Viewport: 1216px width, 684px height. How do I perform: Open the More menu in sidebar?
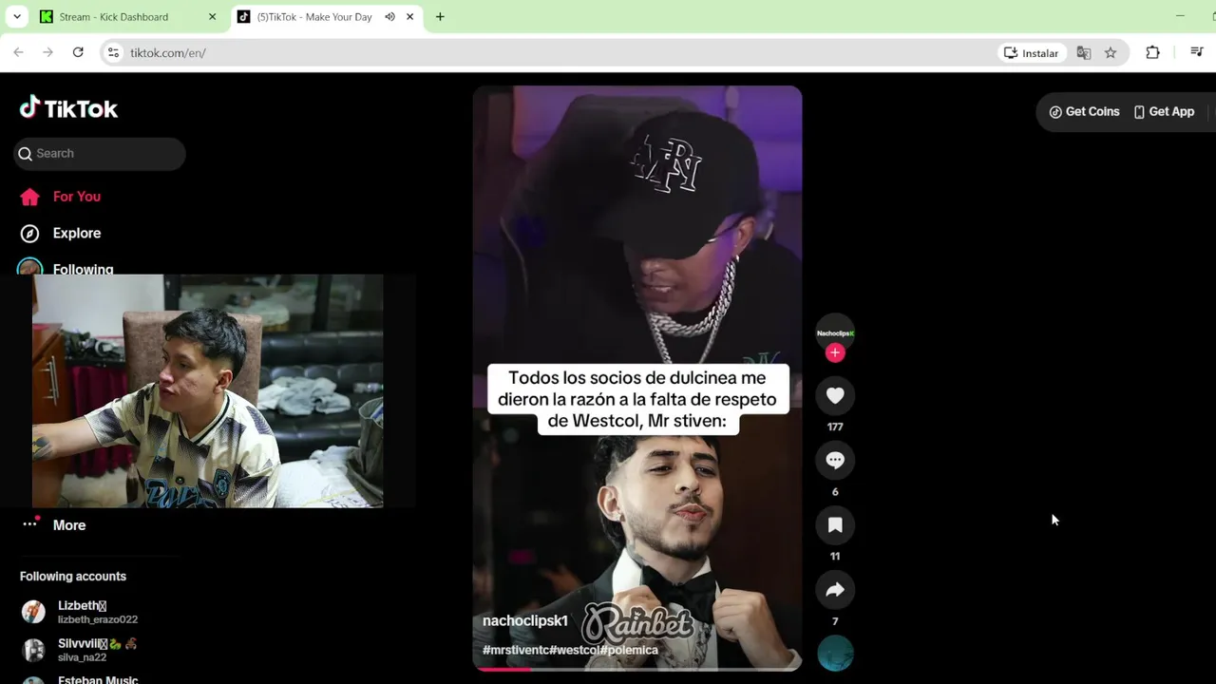point(69,524)
